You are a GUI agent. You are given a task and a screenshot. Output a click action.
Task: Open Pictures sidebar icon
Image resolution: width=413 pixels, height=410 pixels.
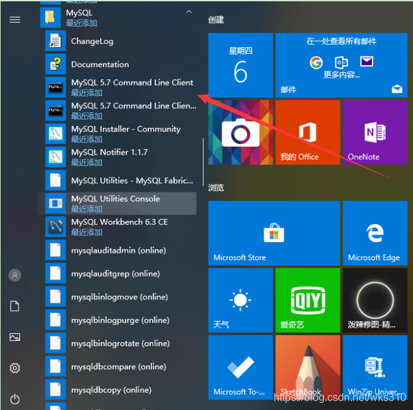15,337
